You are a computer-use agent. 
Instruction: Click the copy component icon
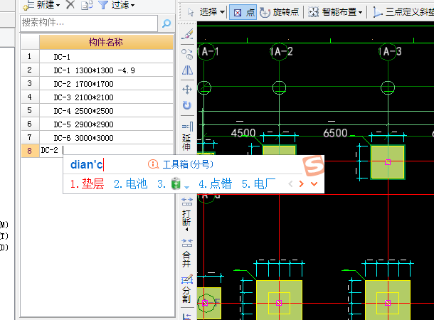(x=87, y=5)
